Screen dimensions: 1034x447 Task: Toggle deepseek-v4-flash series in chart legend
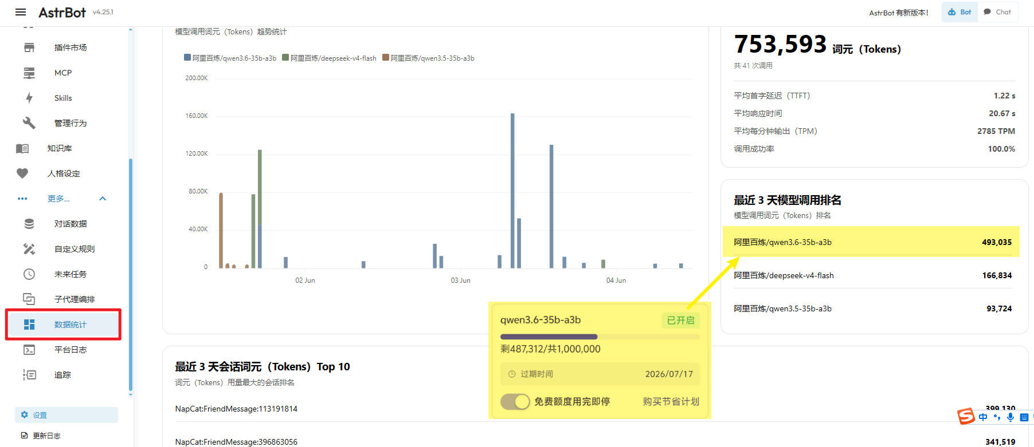pos(329,58)
